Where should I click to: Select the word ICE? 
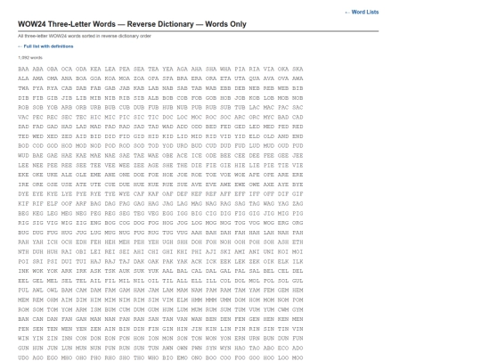196,156
